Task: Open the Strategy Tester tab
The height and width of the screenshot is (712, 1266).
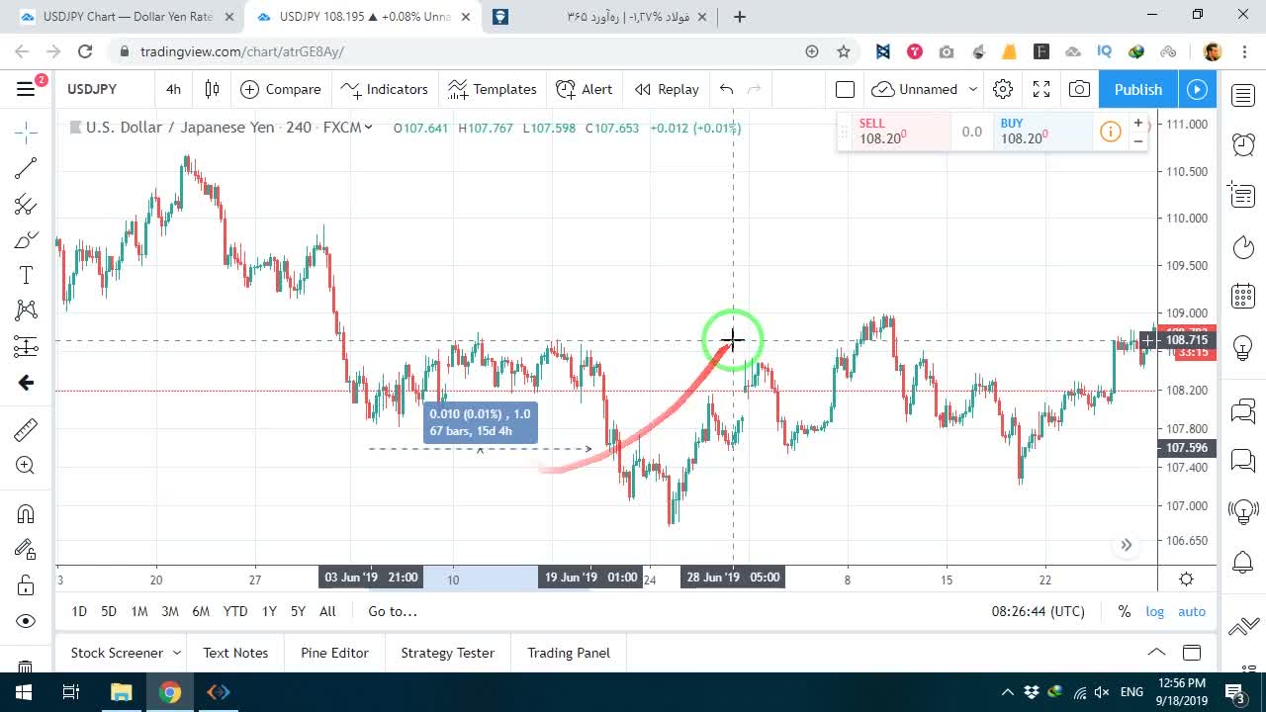Action: (447, 653)
